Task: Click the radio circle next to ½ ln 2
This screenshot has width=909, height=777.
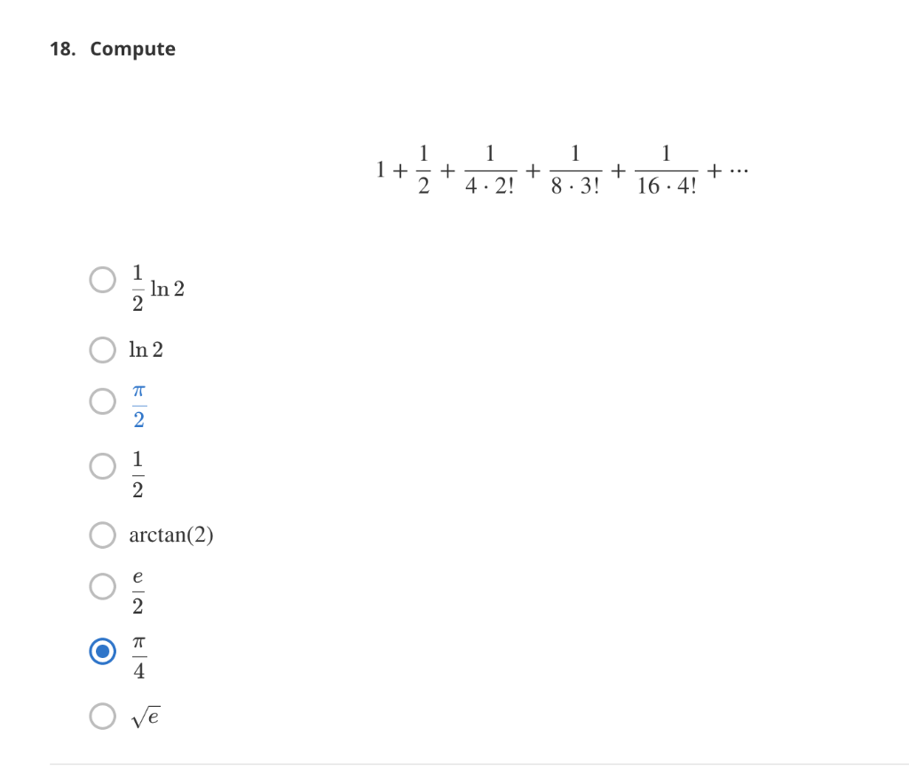Action: (103, 279)
